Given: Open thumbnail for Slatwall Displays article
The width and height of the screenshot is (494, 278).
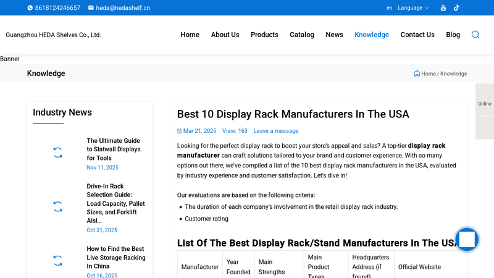Looking at the screenshot, I should [57, 153].
